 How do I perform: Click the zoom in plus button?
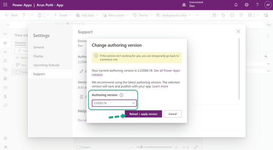point(176,147)
